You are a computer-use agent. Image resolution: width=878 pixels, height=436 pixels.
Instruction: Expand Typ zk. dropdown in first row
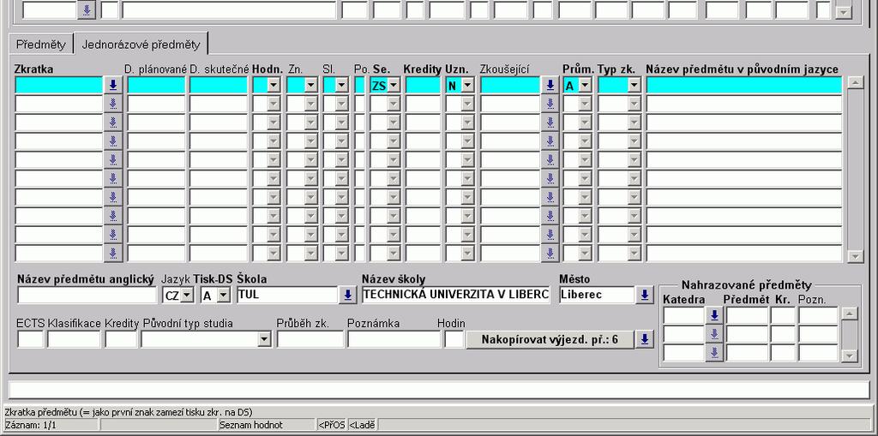(x=634, y=86)
